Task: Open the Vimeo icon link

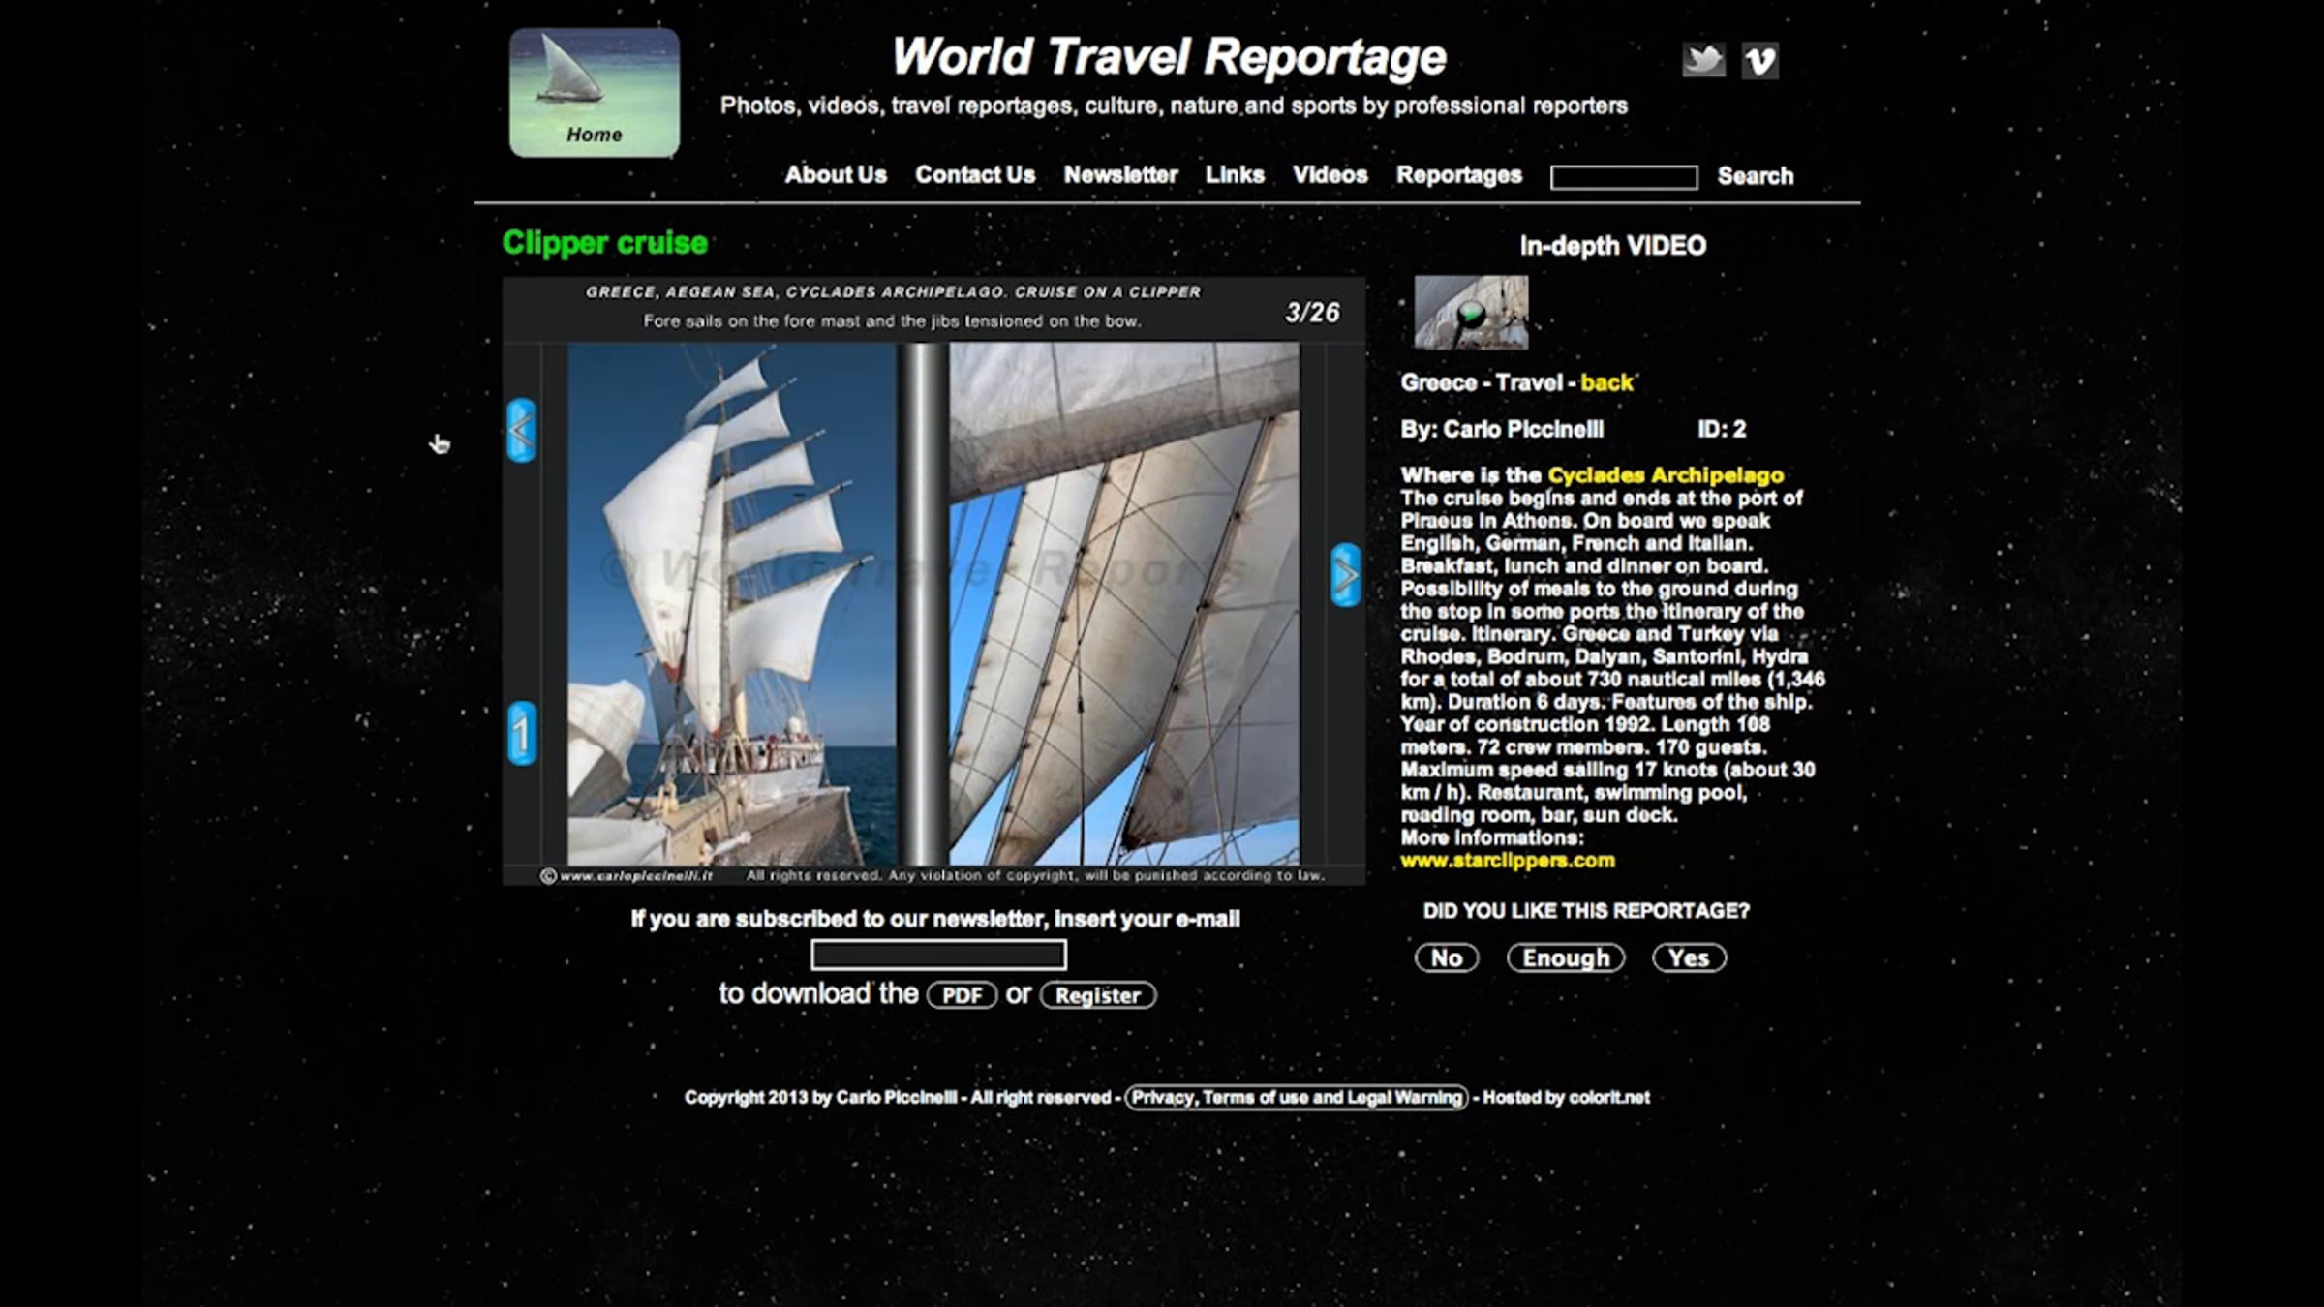Action: pyautogui.click(x=1759, y=61)
